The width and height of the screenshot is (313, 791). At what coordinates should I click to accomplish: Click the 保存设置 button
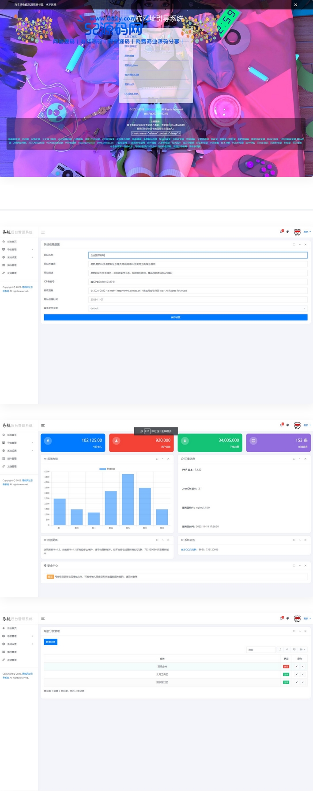175,317
